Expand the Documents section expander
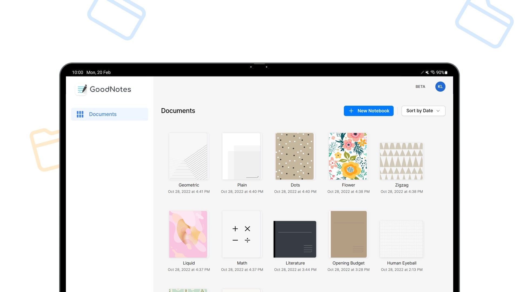Screen dimensions: 519x292 [109, 114]
